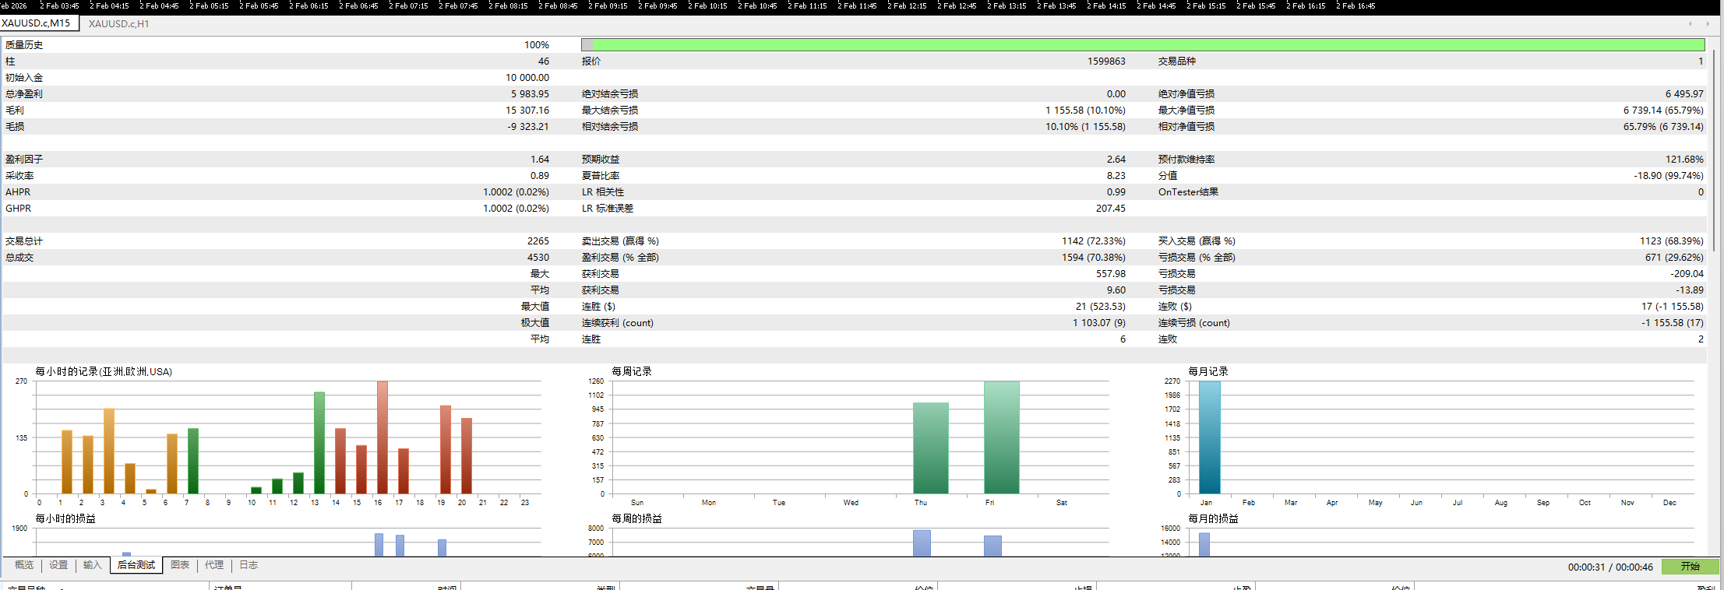
Task: Click the 夏普比率 value 8.23
Action: tap(1116, 176)
